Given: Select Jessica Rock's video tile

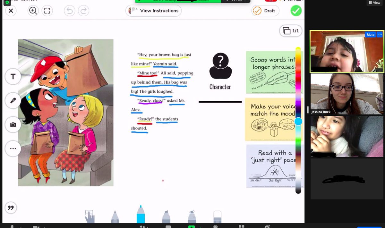Looking at the screenshot, I should tap(347, 94).
